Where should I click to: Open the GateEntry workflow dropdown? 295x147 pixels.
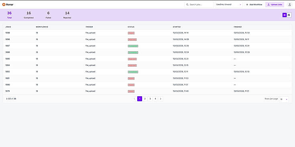[229, 4]
